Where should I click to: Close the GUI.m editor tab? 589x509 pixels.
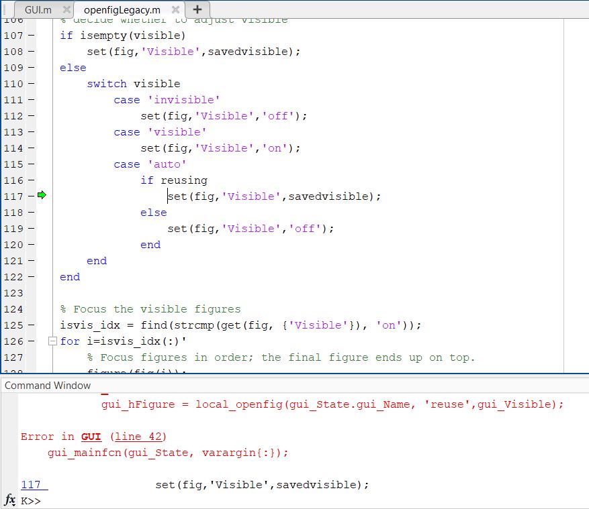(66, 9)
